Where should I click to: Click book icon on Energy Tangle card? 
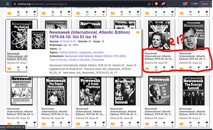[x=9, y=69]
